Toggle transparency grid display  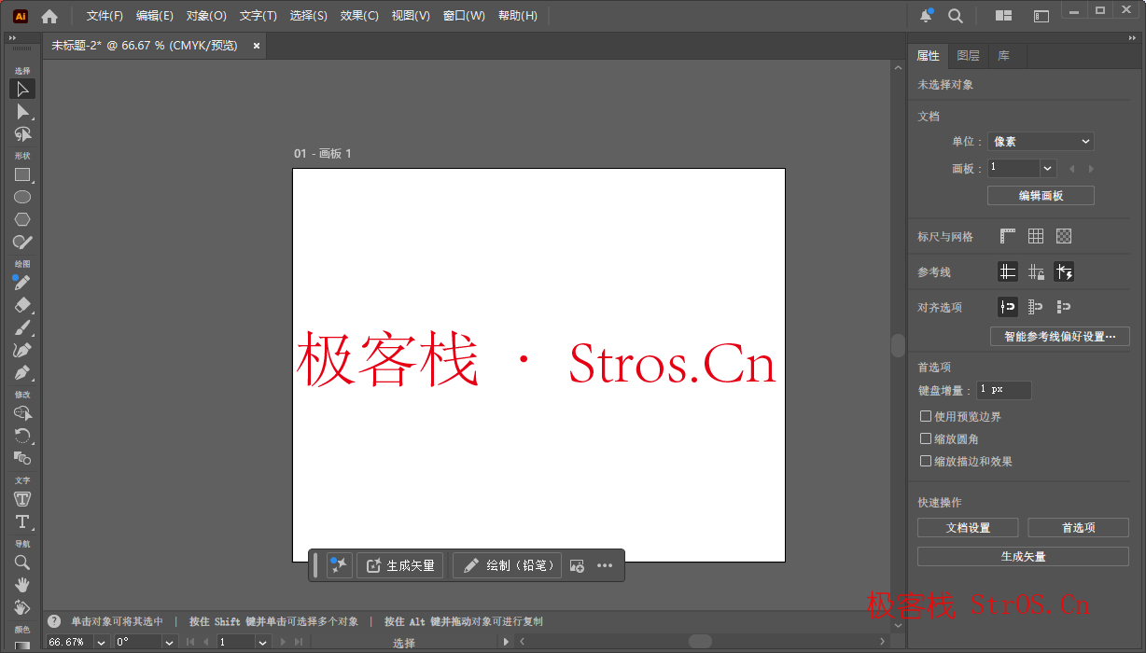1064,237
